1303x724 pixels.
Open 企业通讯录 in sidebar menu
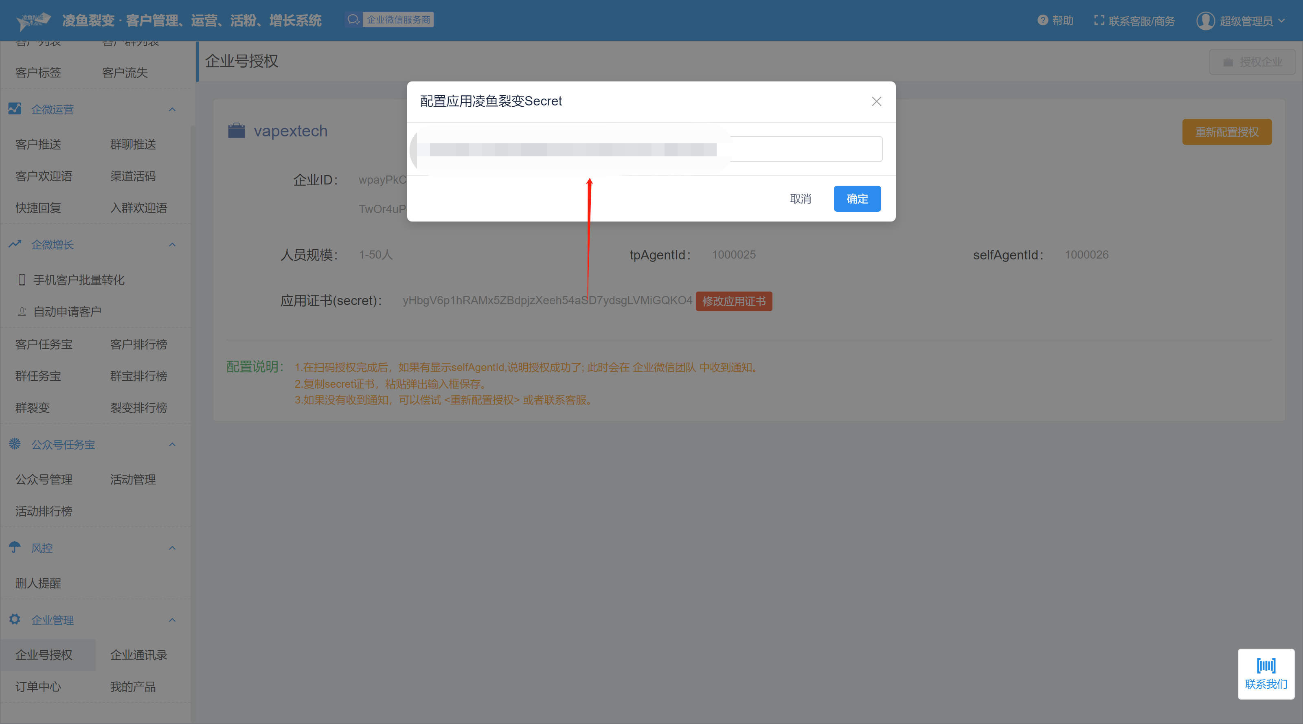(x=138, y=655)
